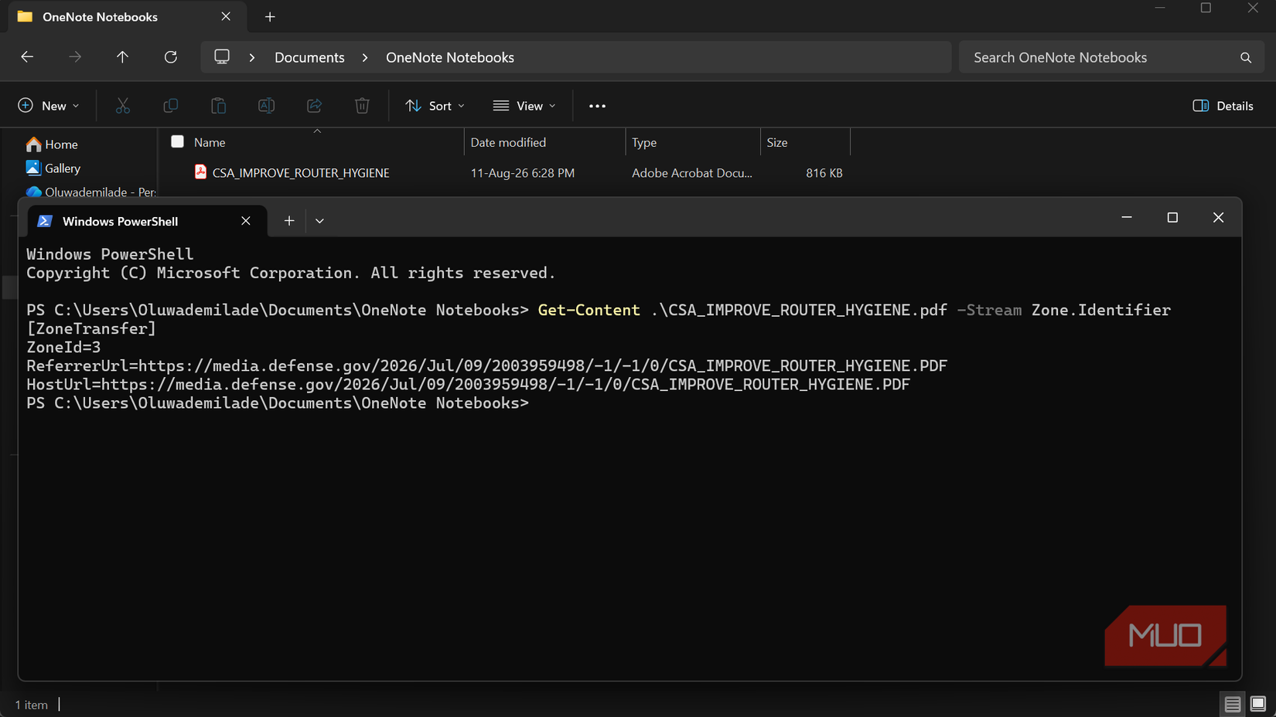Click the Share icon in toolbar
This screenshot has width=1276, height=717.
(x=314, y=106)
